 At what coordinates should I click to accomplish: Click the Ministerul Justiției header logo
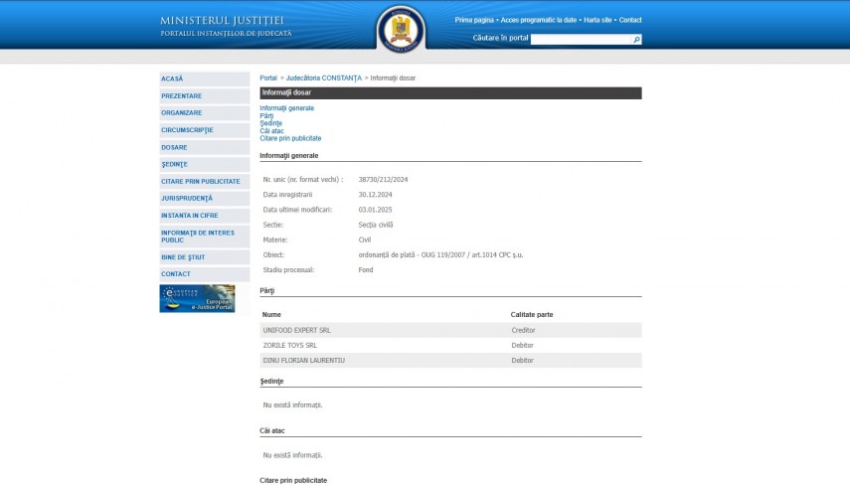pos(226,26)
